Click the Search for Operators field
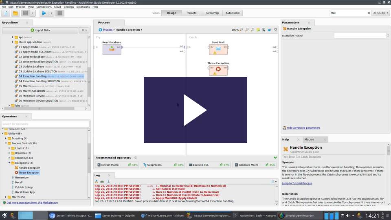Image resolution: width=391 pixels, height=220 pixels. (46, 124)
